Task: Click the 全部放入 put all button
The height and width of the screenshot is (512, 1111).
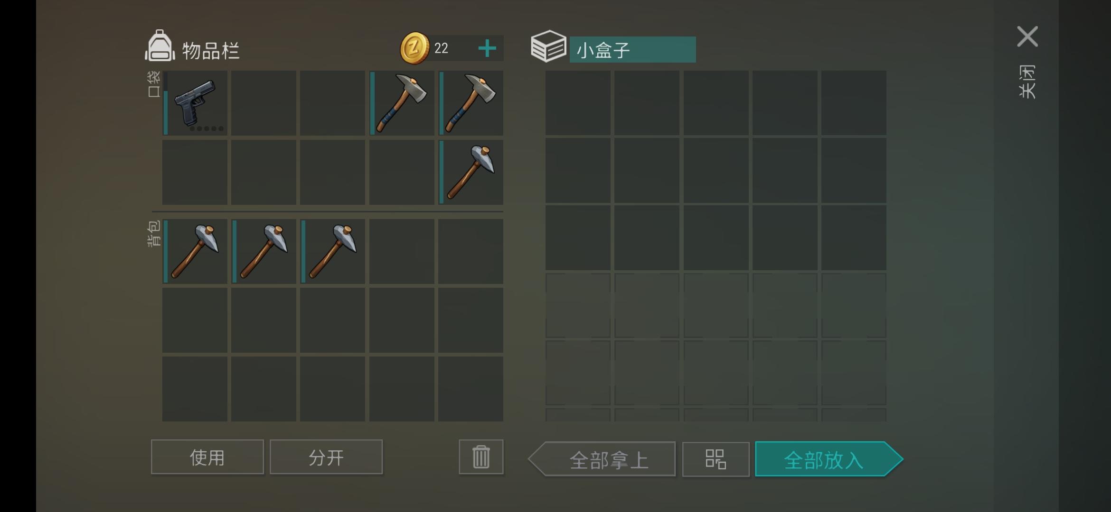Action: click(x=829, y=459)
